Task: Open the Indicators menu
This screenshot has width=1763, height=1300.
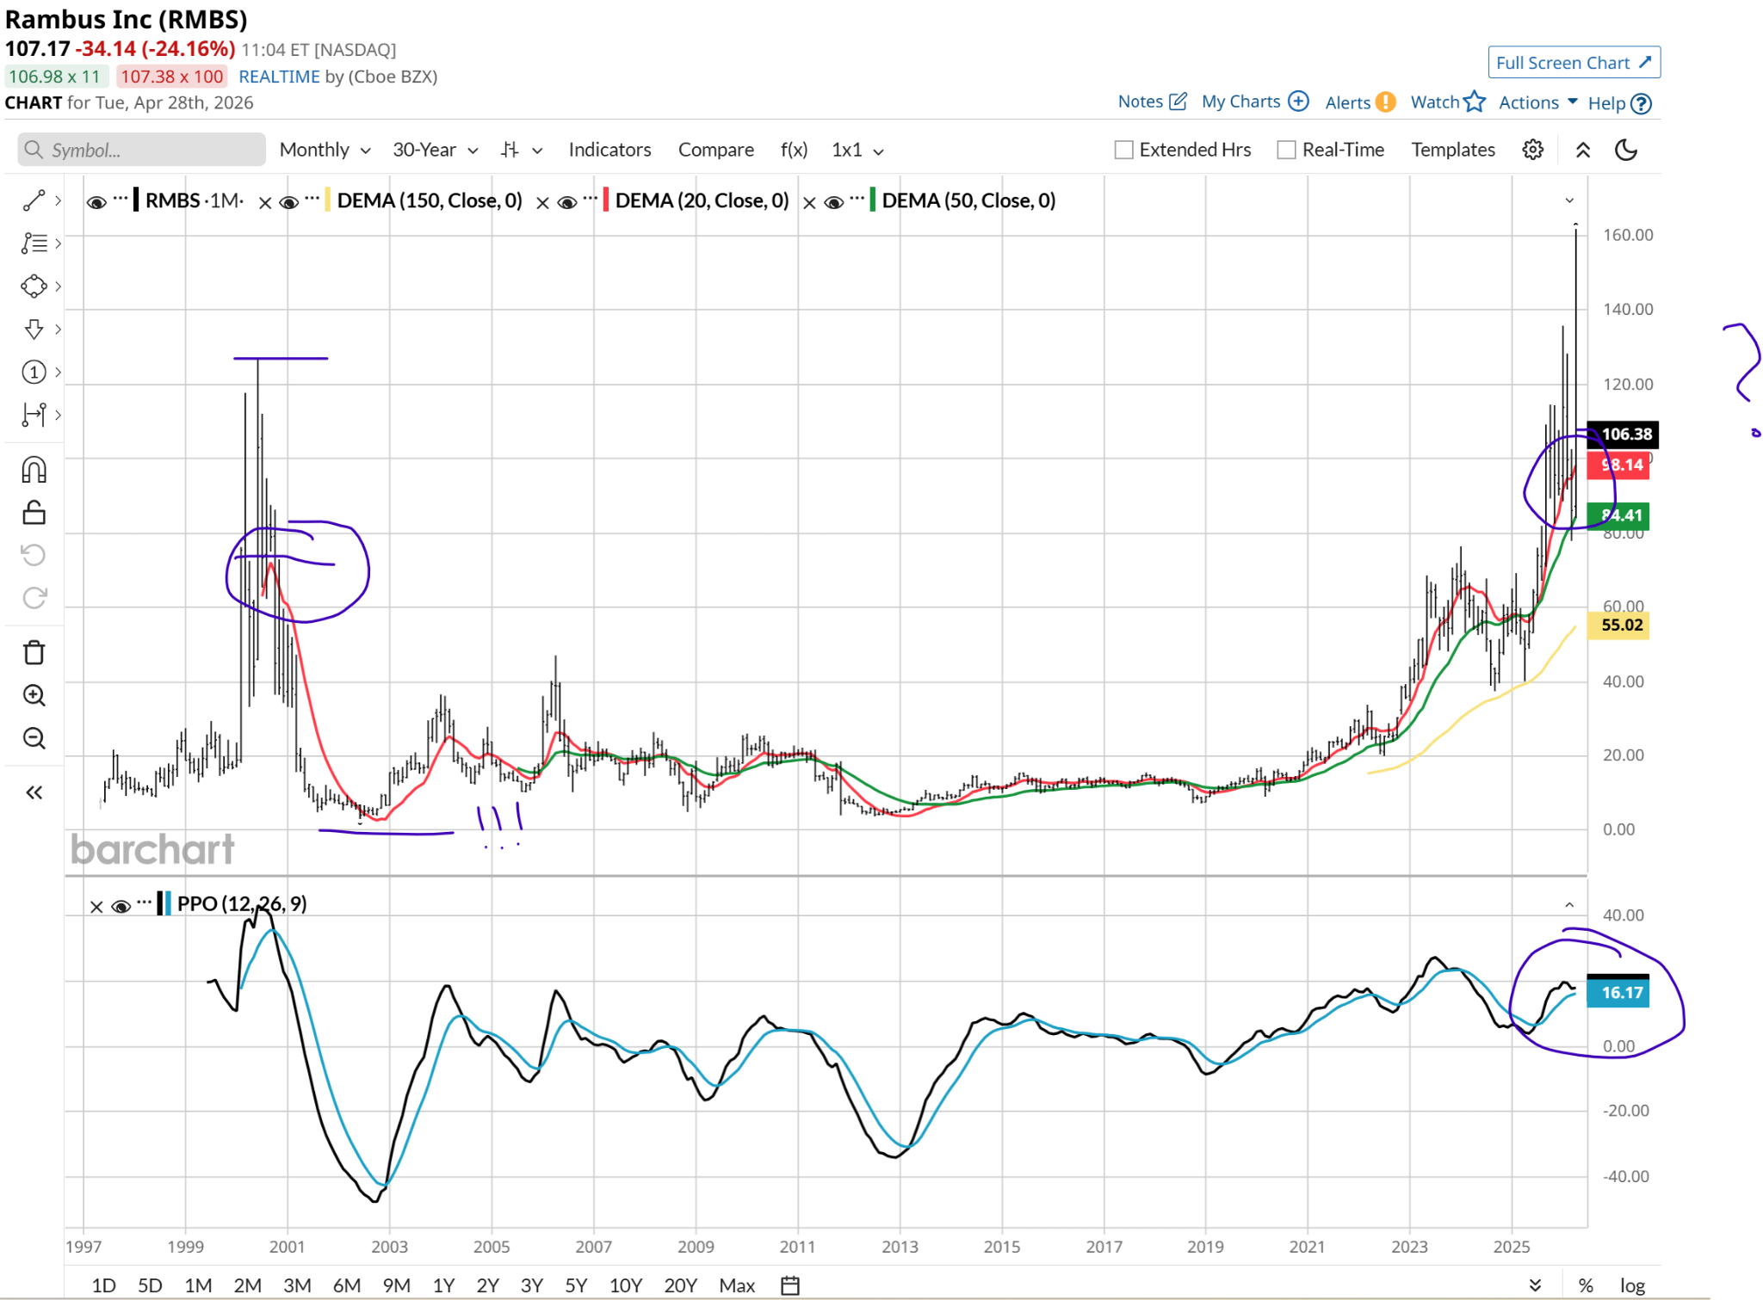Action: click(609, 150)
